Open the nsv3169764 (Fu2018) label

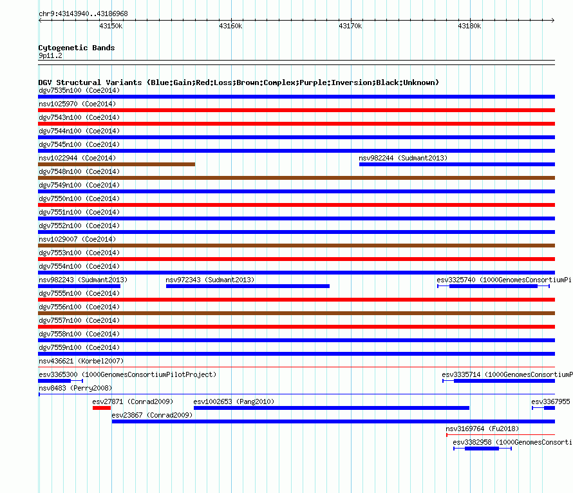(x=482, y=429)
